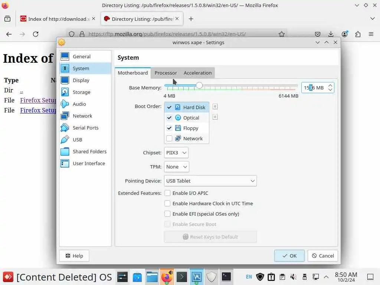The width and height of the screenshot is (380, 285).
Task: Open parent directory link
Action: [22, 91]
